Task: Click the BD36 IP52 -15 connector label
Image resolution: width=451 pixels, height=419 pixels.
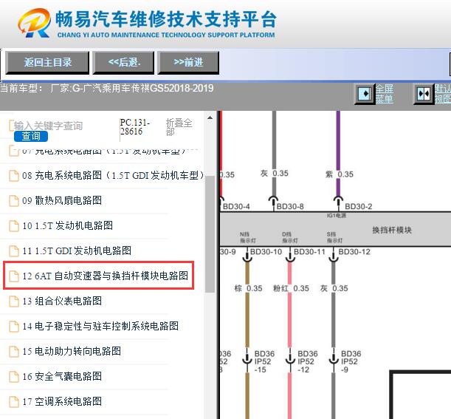Action: pos(264,361)
